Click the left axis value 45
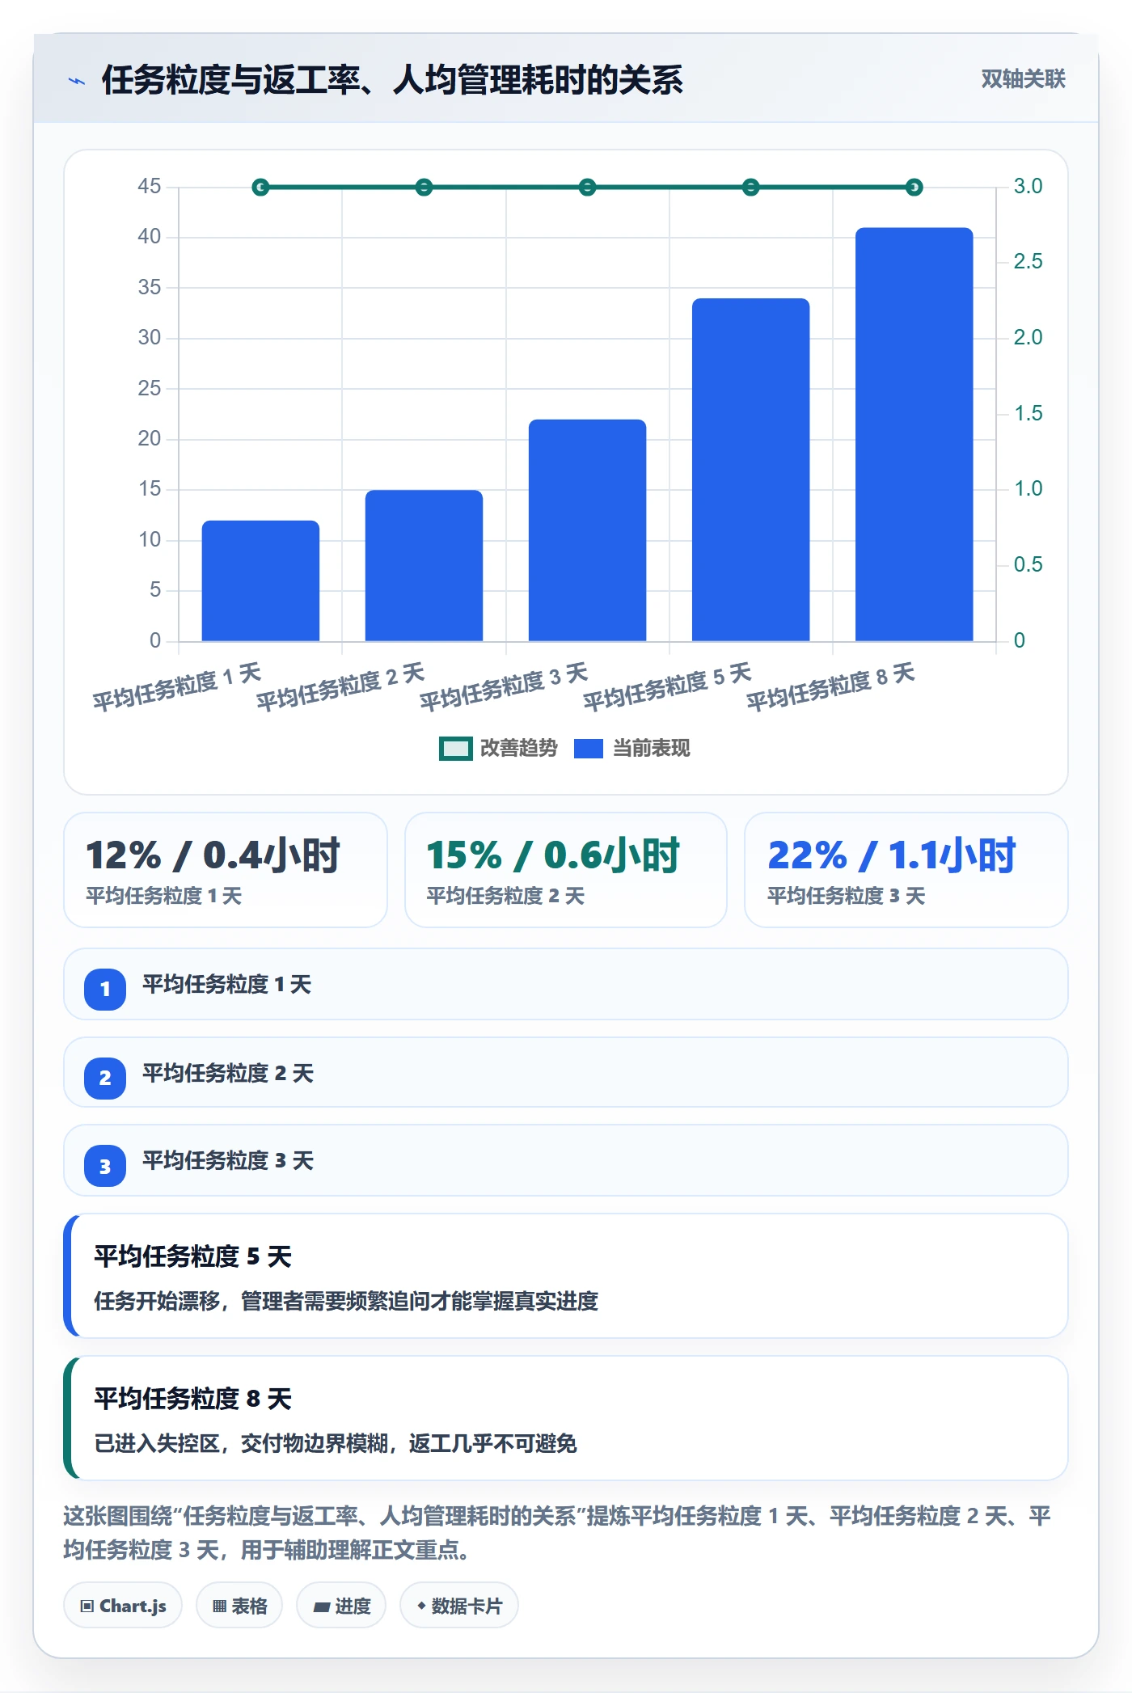 tap(150, 187)
